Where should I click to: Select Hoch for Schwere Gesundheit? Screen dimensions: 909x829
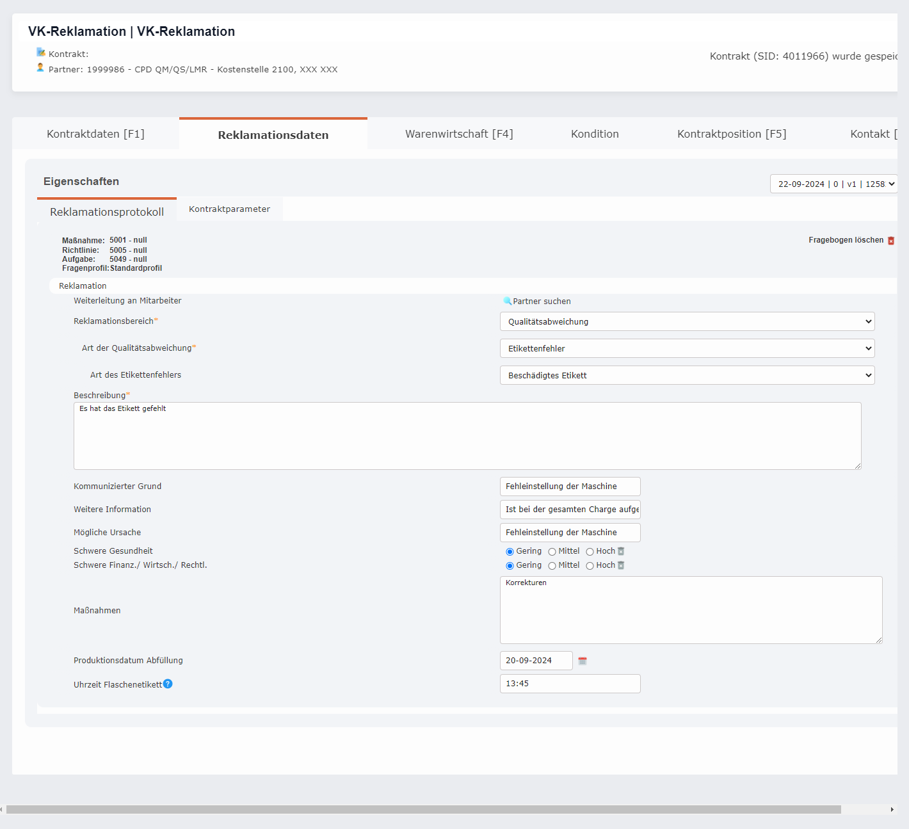[x=590, y=552]
